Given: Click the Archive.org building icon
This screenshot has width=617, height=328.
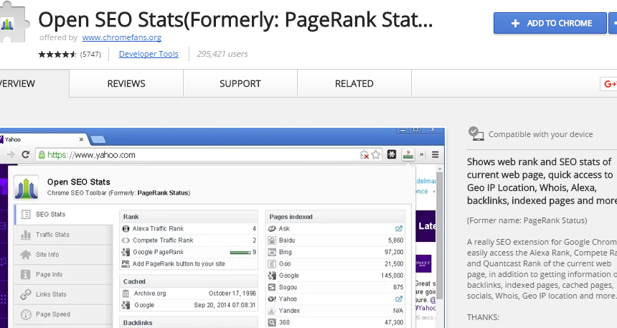Looking at the screenshot, I should pyautogui.click(x=126, y=294).
